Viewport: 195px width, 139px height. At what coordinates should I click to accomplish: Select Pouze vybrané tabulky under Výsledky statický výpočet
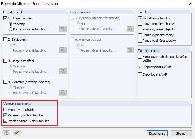pyautogui.click(x=10, y=93)
